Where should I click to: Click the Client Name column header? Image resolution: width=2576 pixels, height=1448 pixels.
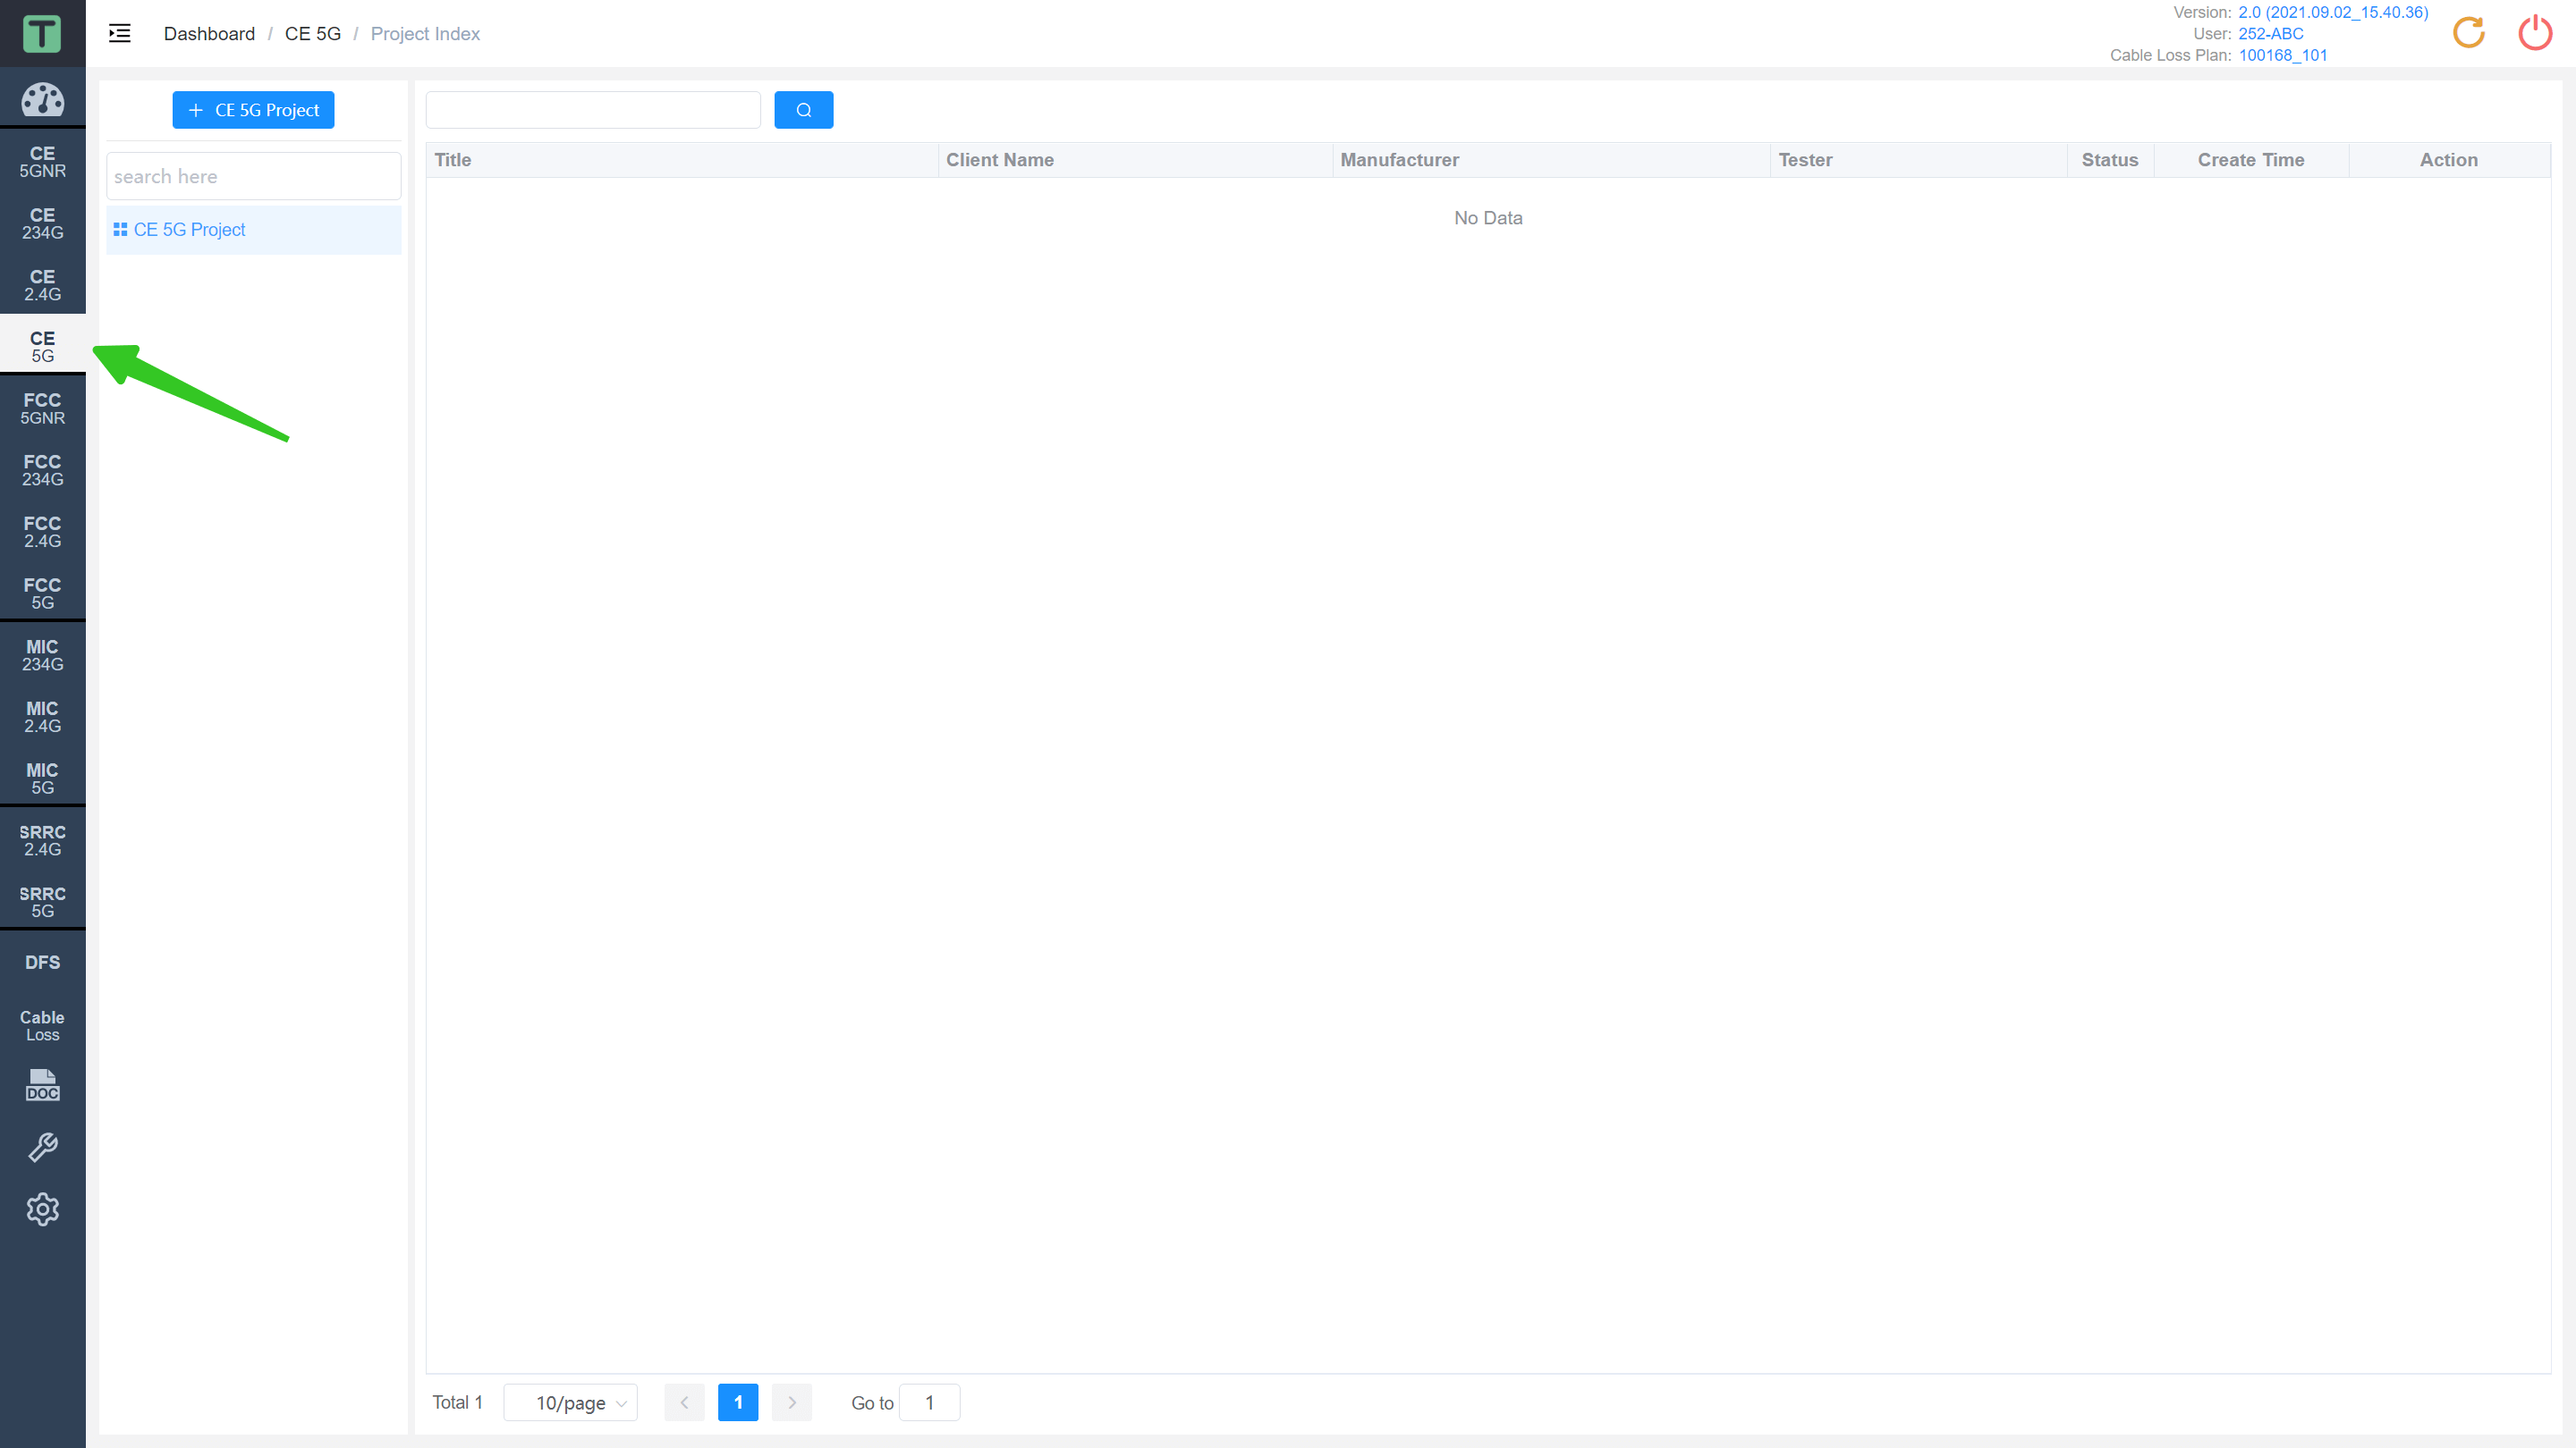(1135, 160)
